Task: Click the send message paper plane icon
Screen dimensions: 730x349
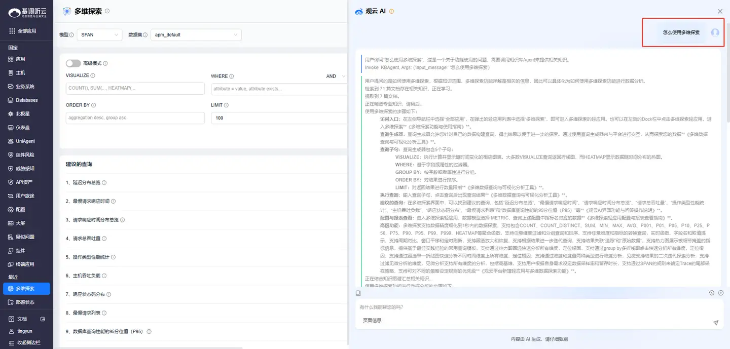Action: click(x=715, y=323)
